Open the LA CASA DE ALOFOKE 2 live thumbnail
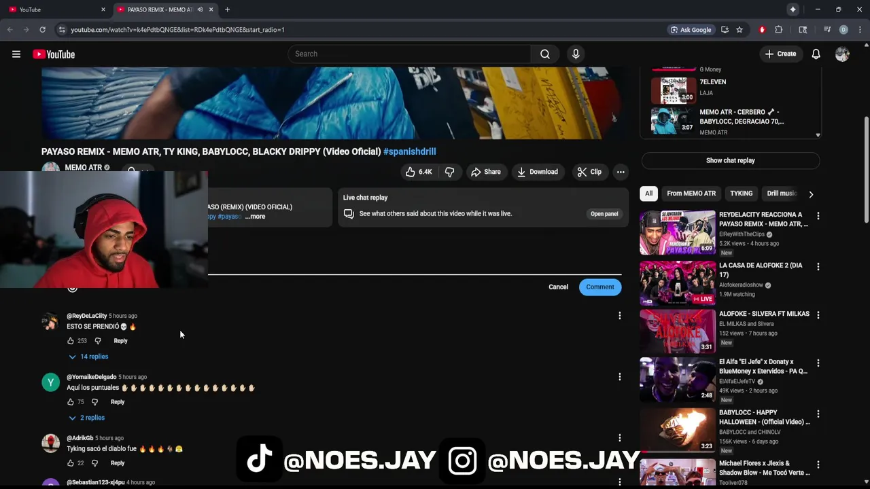This screenshot has width=870, height=489. coord(678,283)
